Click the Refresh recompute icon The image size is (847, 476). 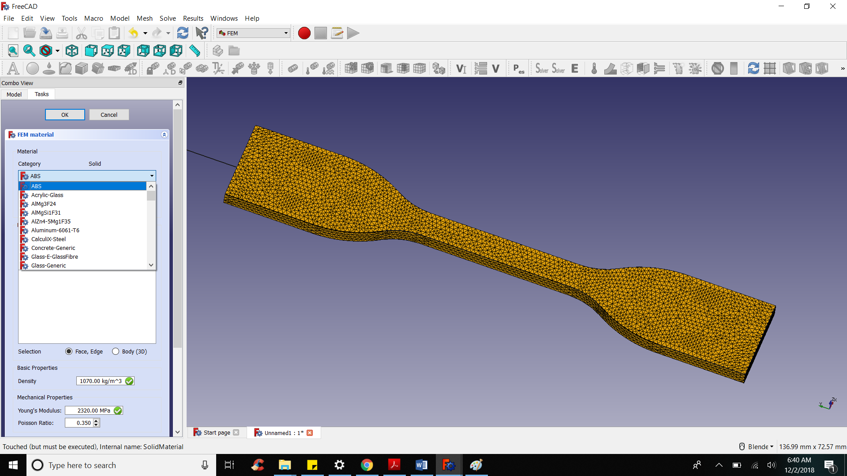tap(183, 33)
